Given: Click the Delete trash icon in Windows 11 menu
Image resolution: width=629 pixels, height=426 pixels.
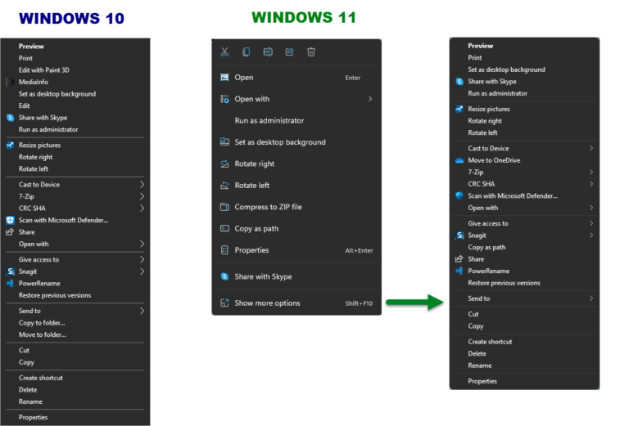Looking at the screenshot, I should [311, 52].
